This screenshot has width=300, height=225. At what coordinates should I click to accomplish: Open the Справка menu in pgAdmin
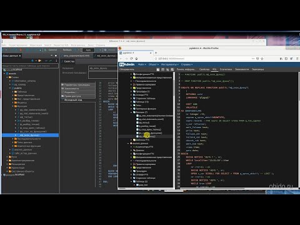pos(187,64)
